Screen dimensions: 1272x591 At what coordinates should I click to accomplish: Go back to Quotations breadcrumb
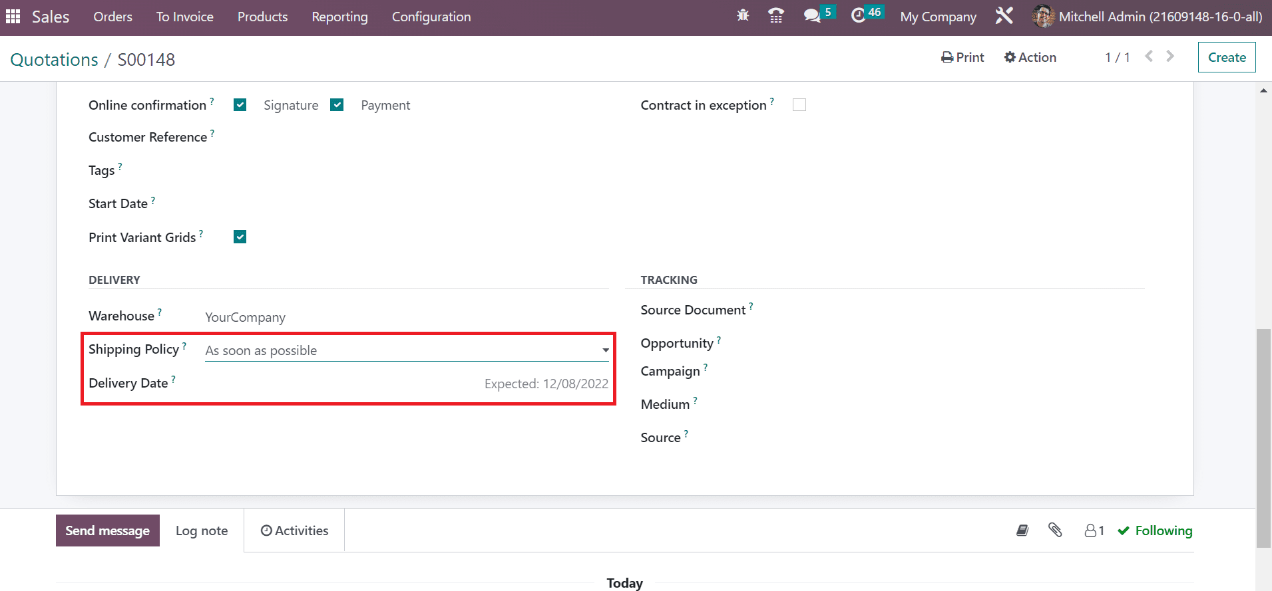(x=54, y=60)
